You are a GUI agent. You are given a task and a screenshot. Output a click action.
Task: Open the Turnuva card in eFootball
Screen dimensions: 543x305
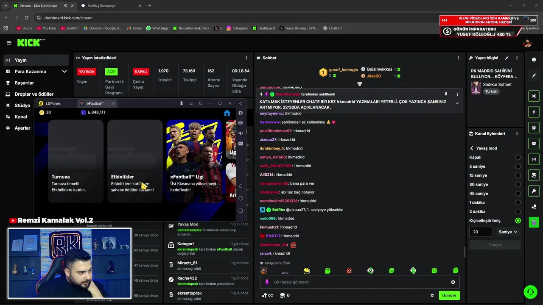[76, 161]
